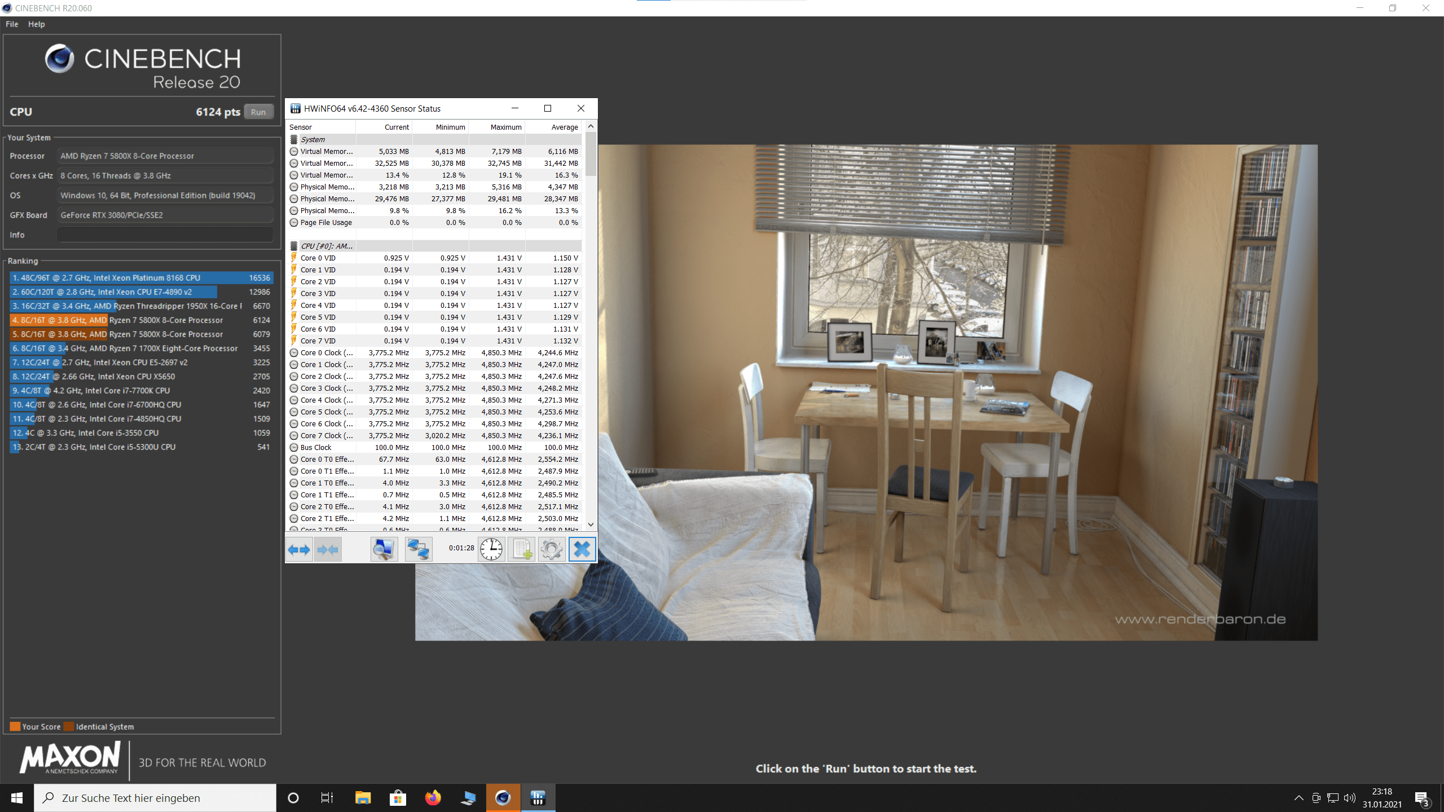Switch to HWiNFO taskbar icon
The image size is (1444, 812).
[x=538, y=798]
